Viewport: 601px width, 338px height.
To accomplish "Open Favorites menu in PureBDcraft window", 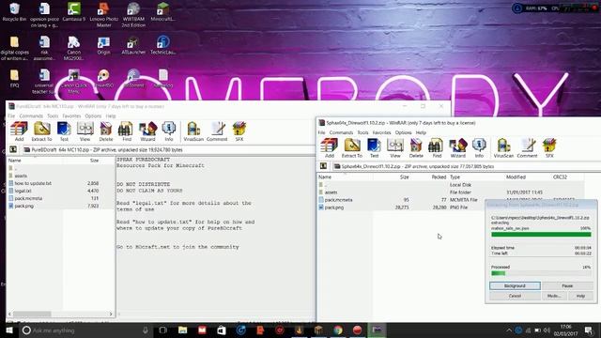I will click(71, 115).
